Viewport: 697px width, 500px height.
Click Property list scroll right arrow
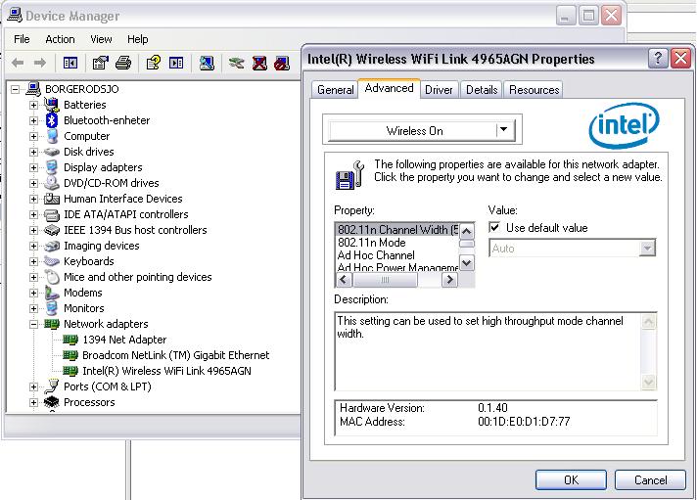(450, 280)
